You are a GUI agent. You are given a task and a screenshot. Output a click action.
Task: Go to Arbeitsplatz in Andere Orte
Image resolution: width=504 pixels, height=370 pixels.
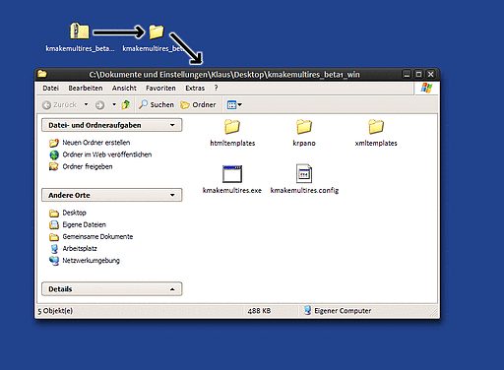[x=80, y=248]
